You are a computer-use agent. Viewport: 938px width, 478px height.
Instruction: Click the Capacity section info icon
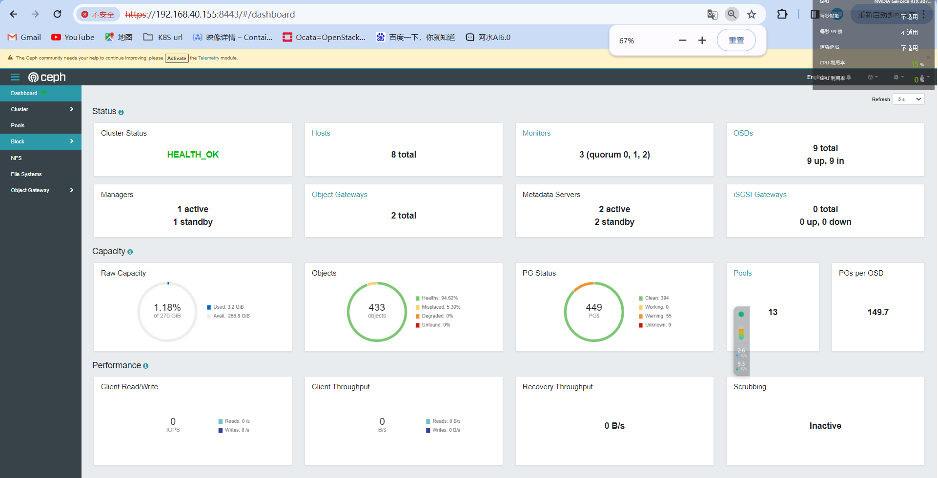coord(130,252)
